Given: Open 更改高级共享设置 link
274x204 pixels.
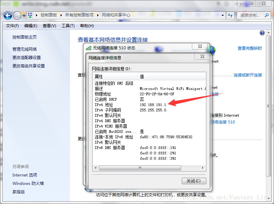Looking at the screenshot, I should pyautogui.click(x=29, y=66).
